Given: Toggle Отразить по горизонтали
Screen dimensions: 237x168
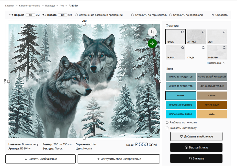Looking at the screenshot, I should click(x=133, y=15).
